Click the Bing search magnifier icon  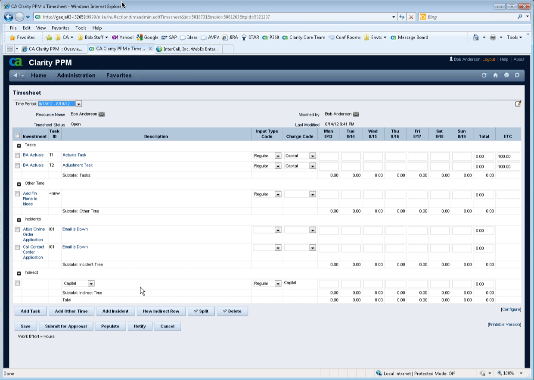coord(520,17)
